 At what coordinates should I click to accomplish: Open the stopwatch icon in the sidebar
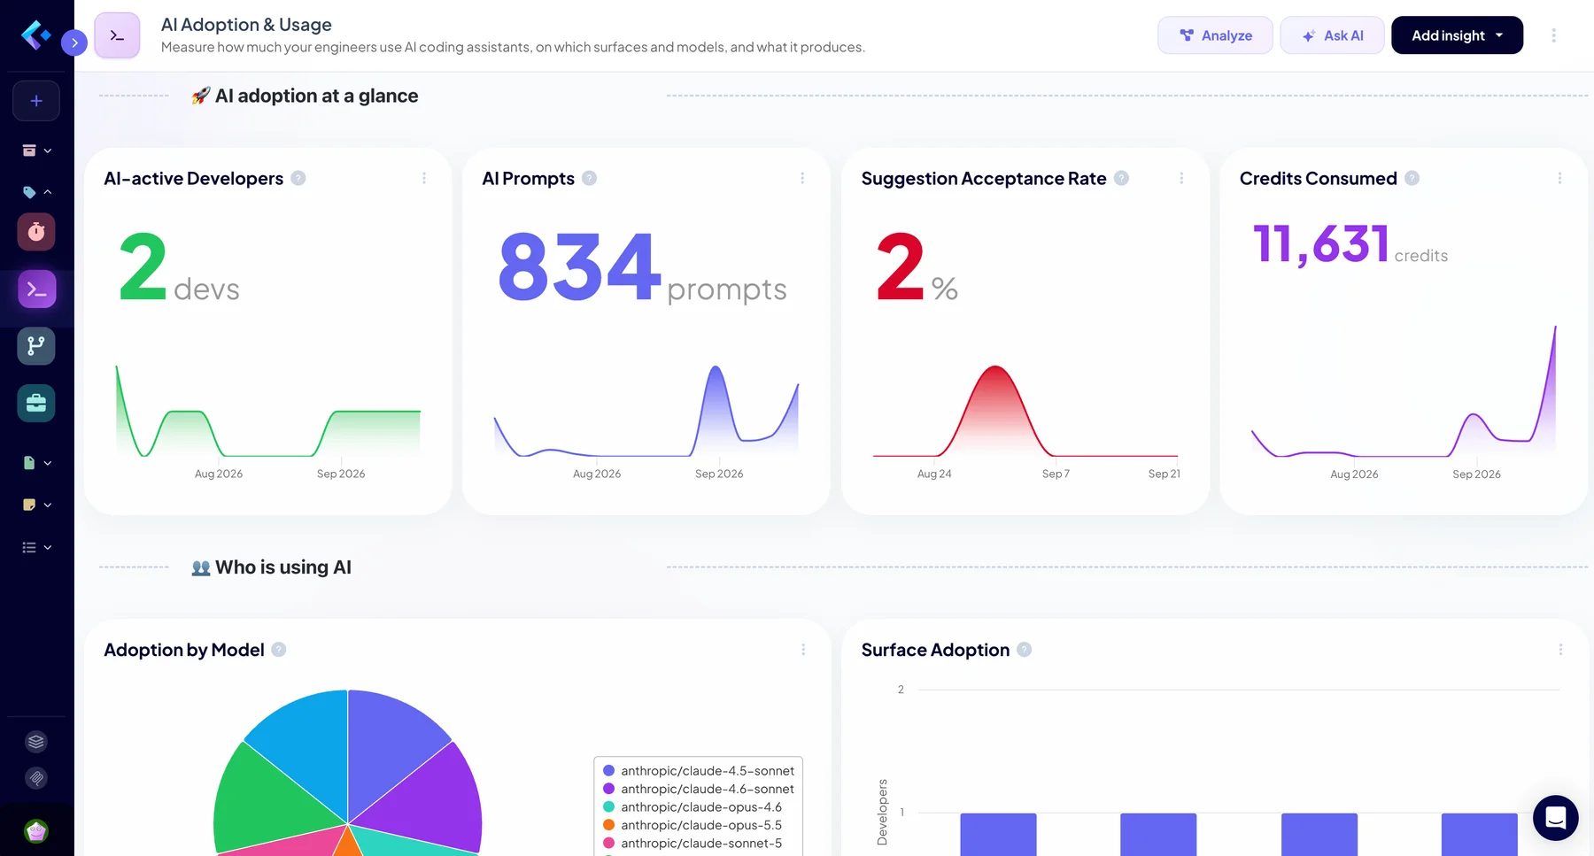pyautogui.click(x=36, y=232)
